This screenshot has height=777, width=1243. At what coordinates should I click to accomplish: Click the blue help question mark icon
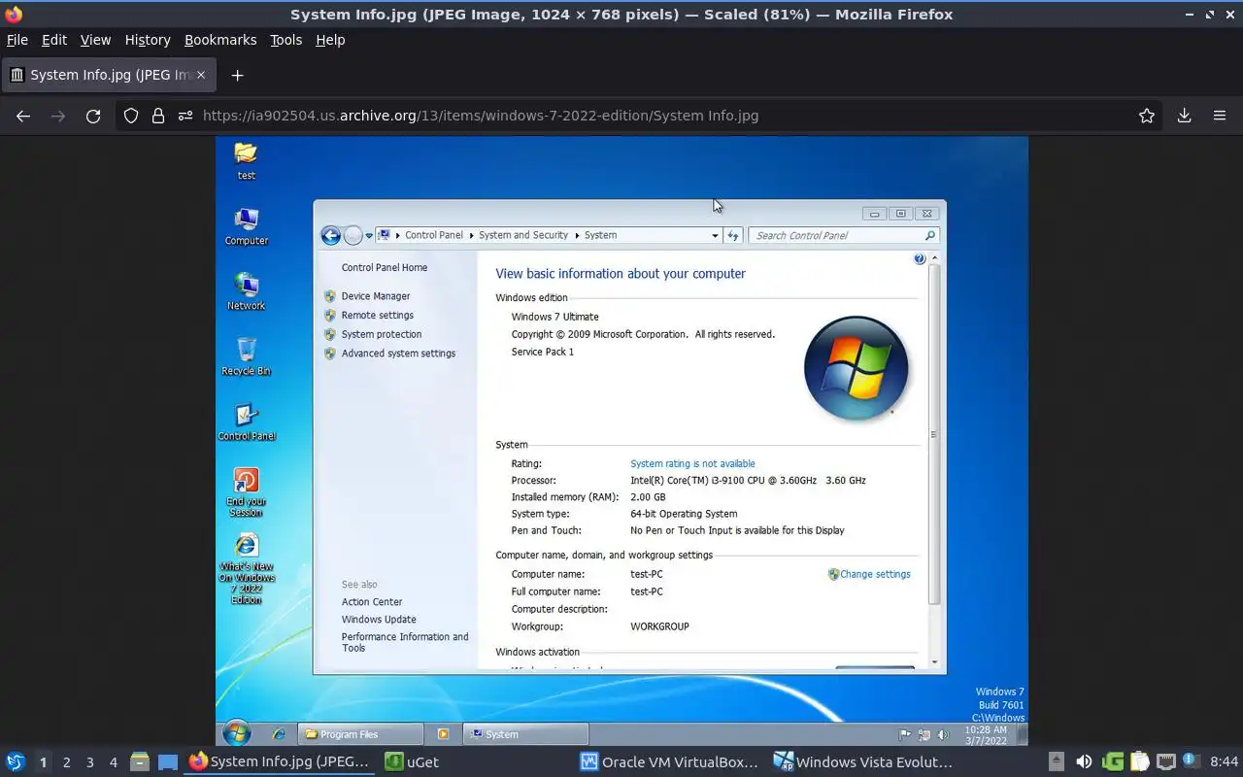tap(920, 258)
